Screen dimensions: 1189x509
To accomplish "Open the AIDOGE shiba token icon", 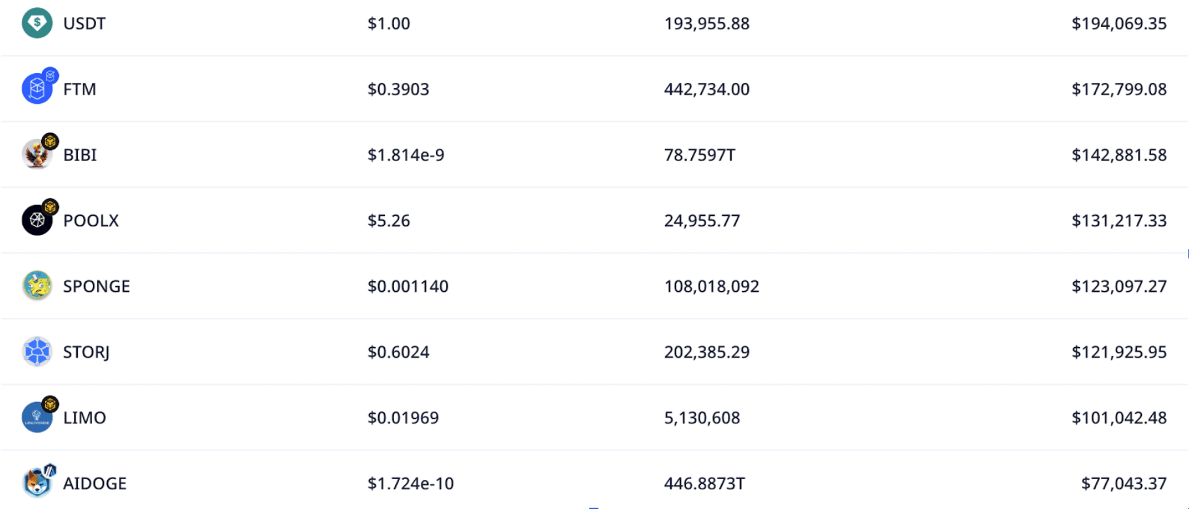I will tap(37, 484).
